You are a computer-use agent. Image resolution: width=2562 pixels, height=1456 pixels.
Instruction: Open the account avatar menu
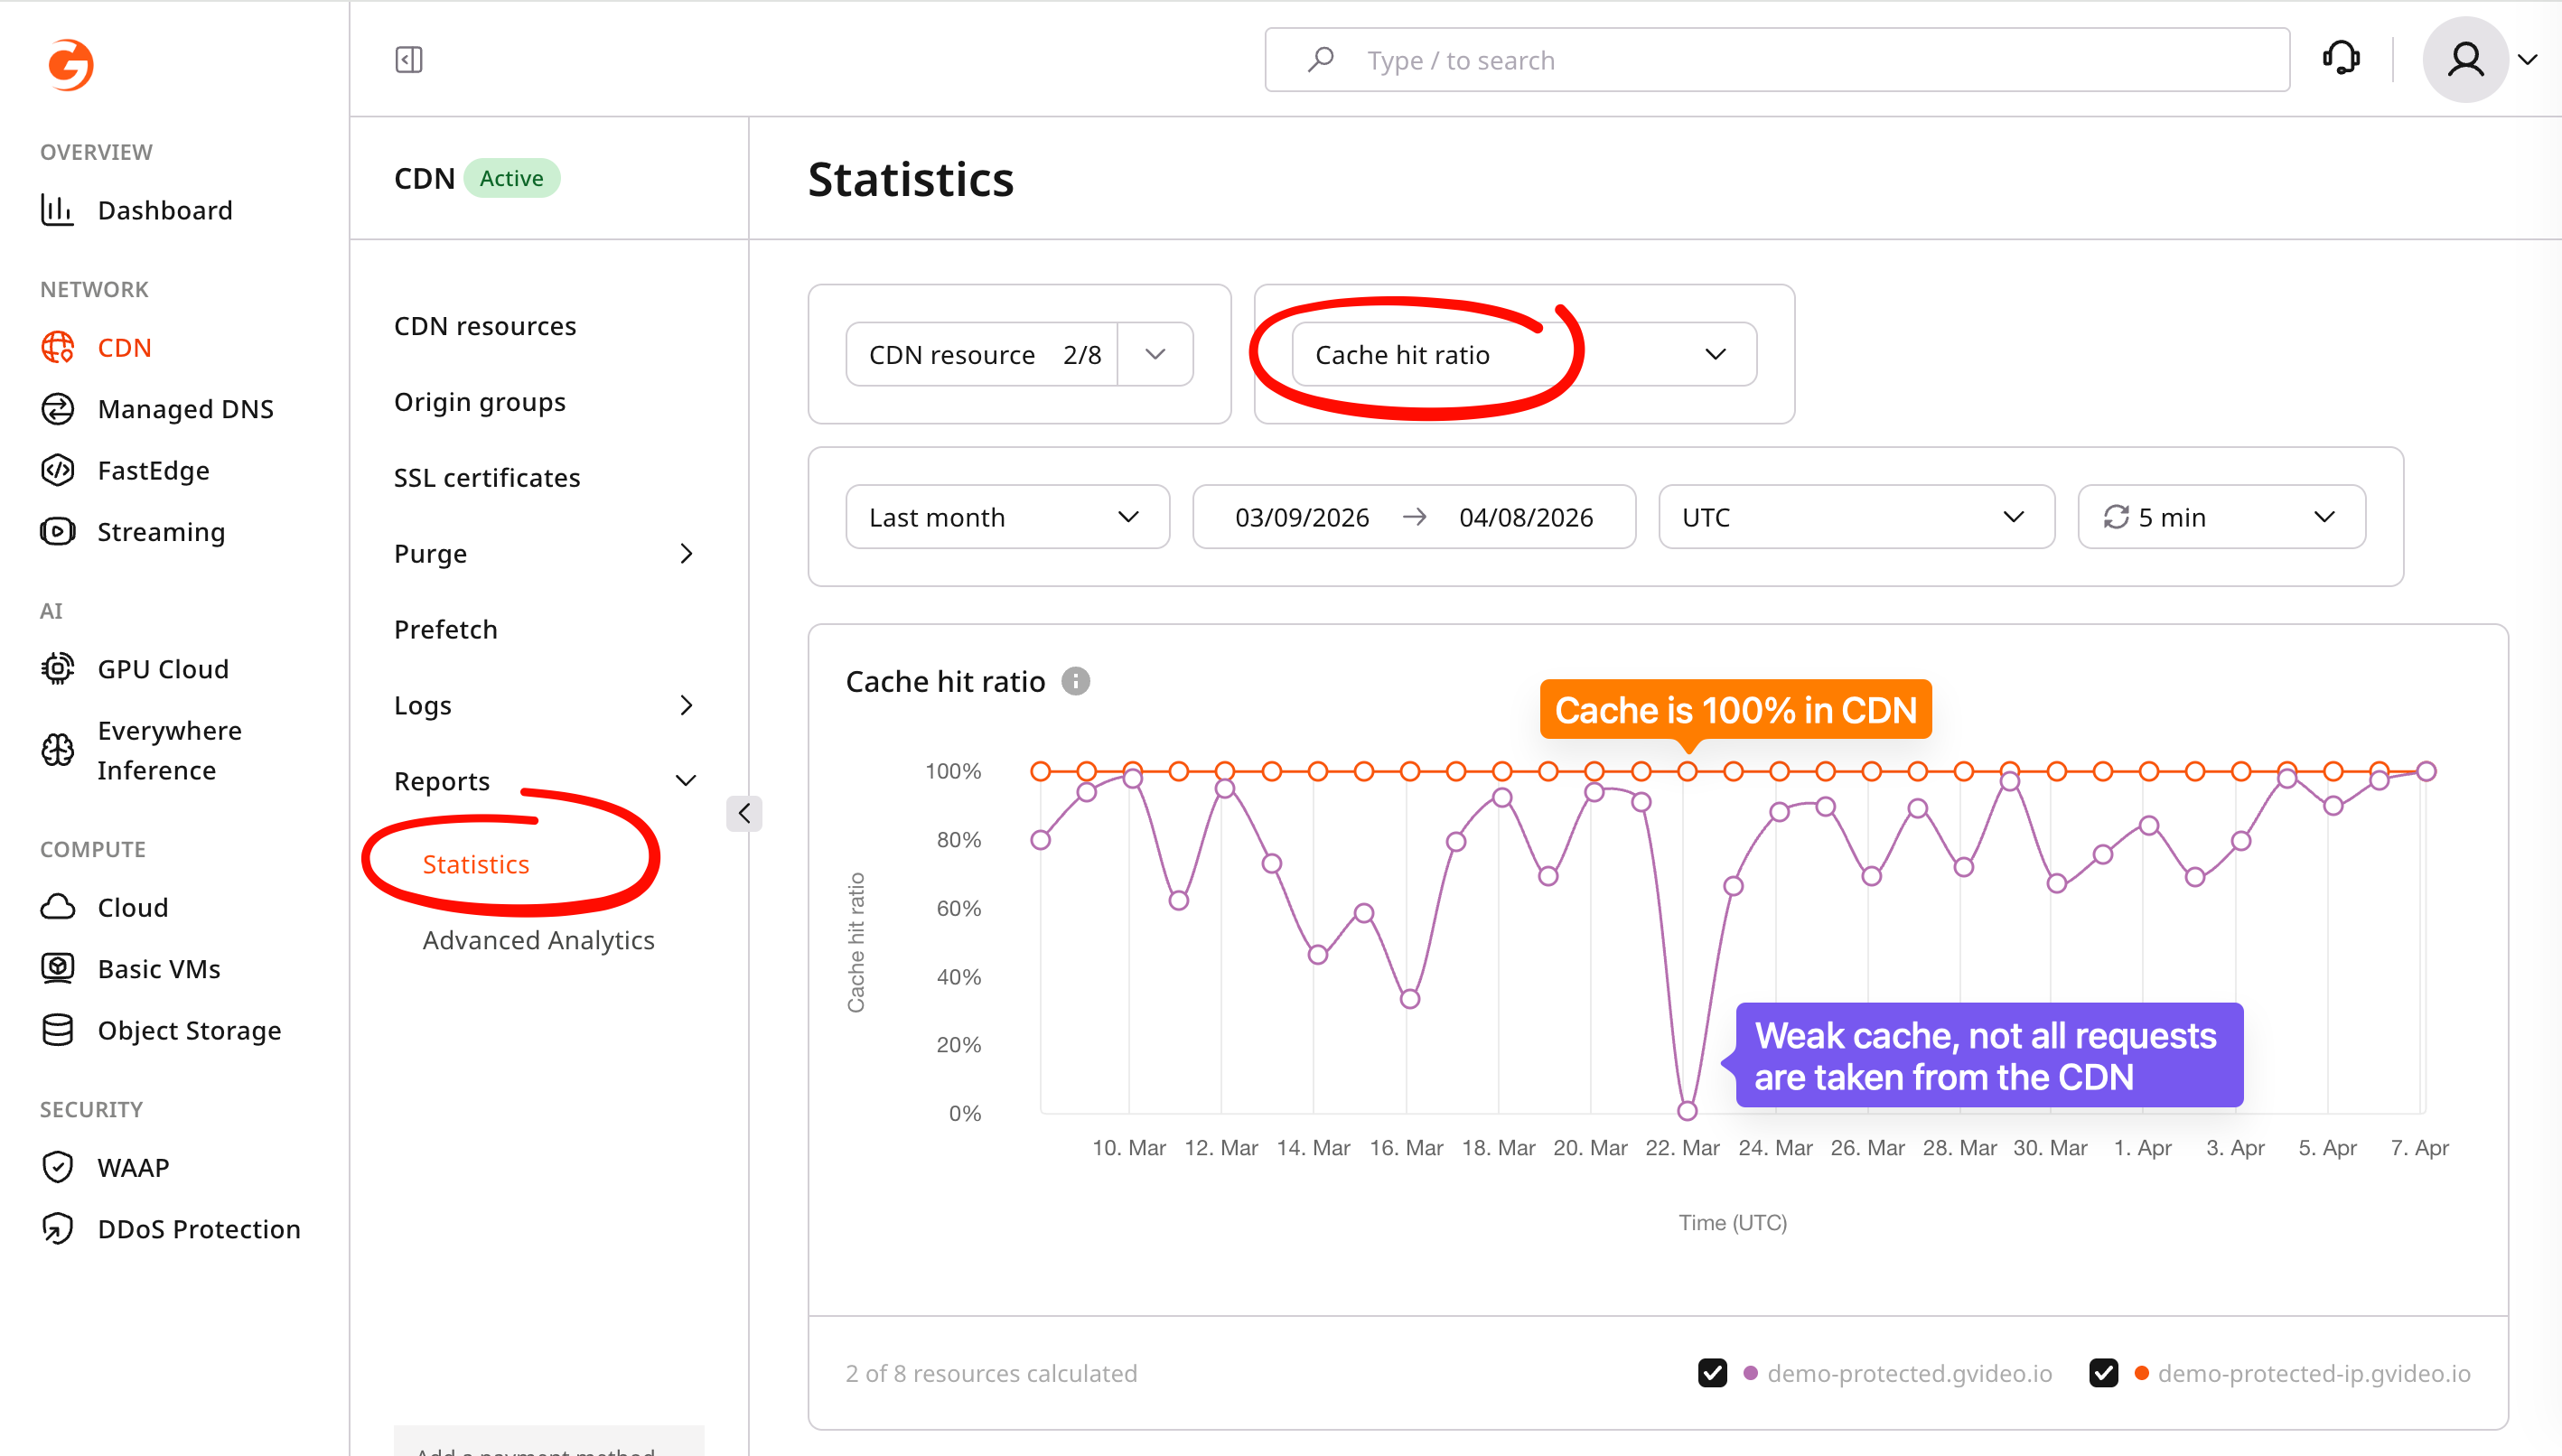2468,59
